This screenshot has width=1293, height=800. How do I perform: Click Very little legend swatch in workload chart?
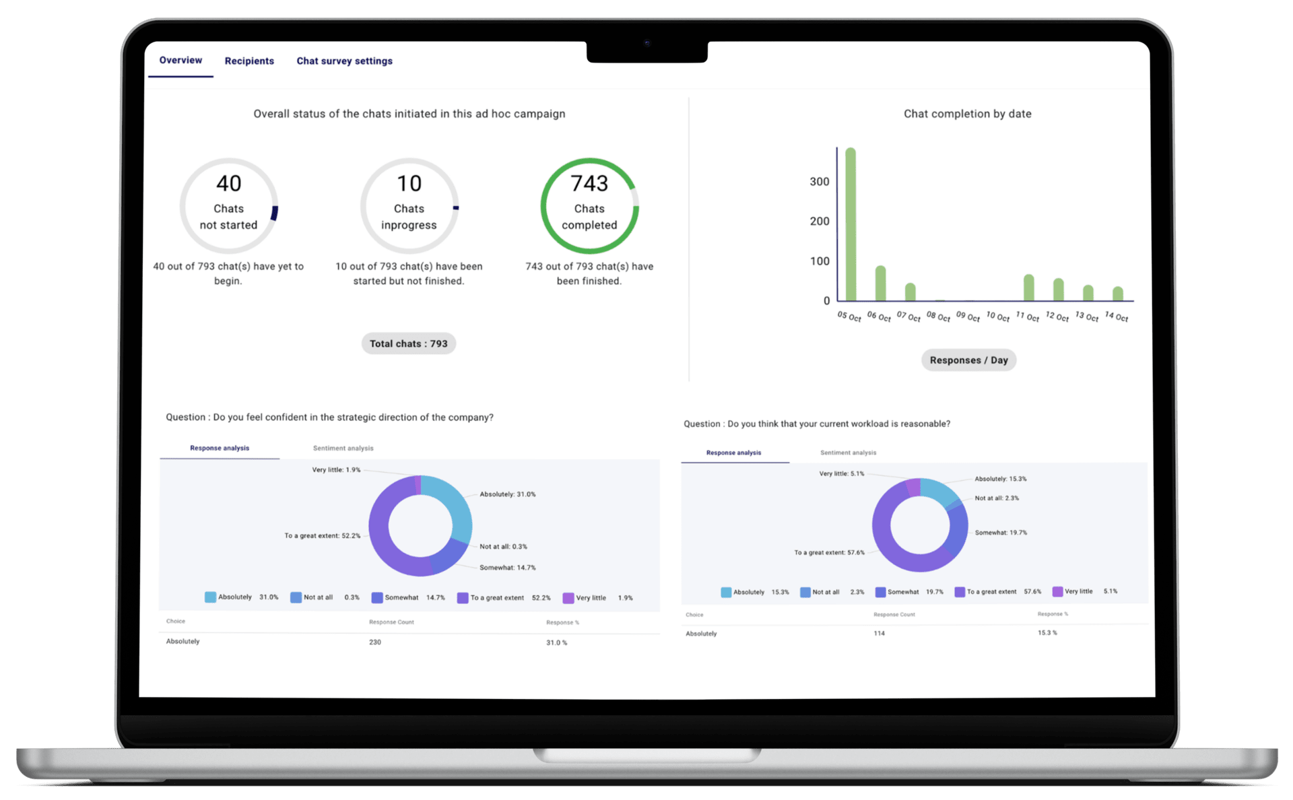click(x=1057, y=591)
